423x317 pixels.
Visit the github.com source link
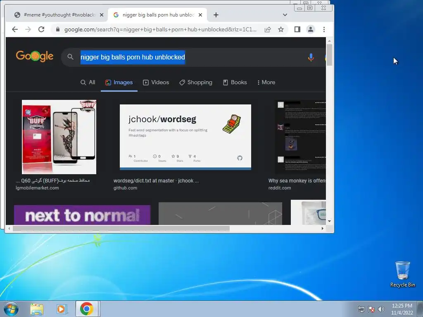[x=125, y=188]
